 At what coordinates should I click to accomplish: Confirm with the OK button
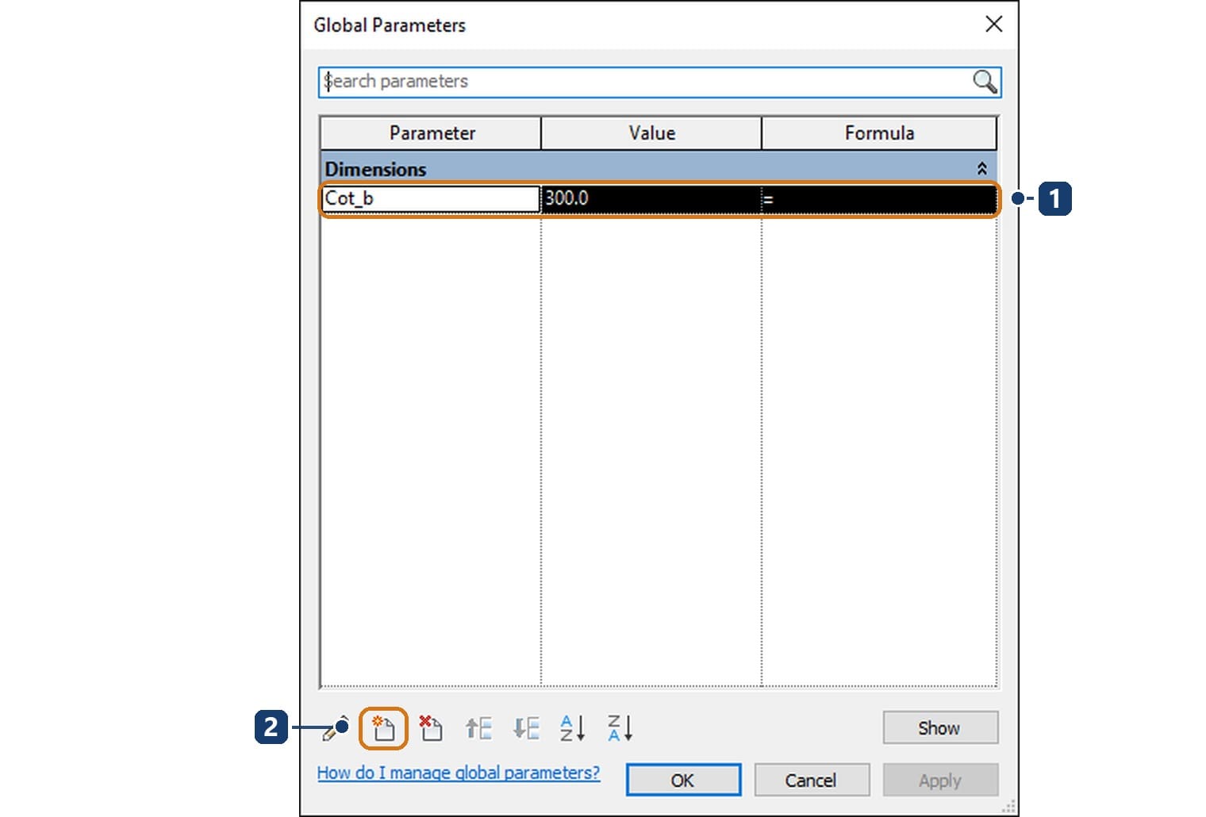pyautogui.click(x=683, y=780)
